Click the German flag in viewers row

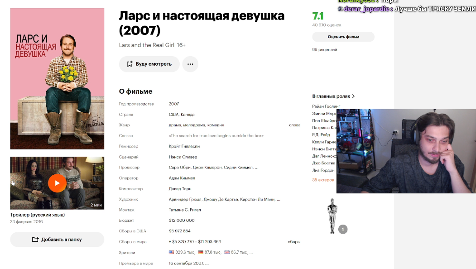200,252
